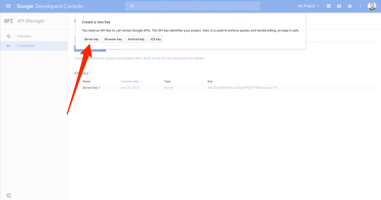Click the Overview sidebar icon

8,36
